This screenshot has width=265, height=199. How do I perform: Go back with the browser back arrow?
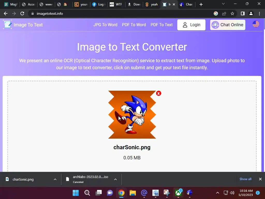(6, 13)
